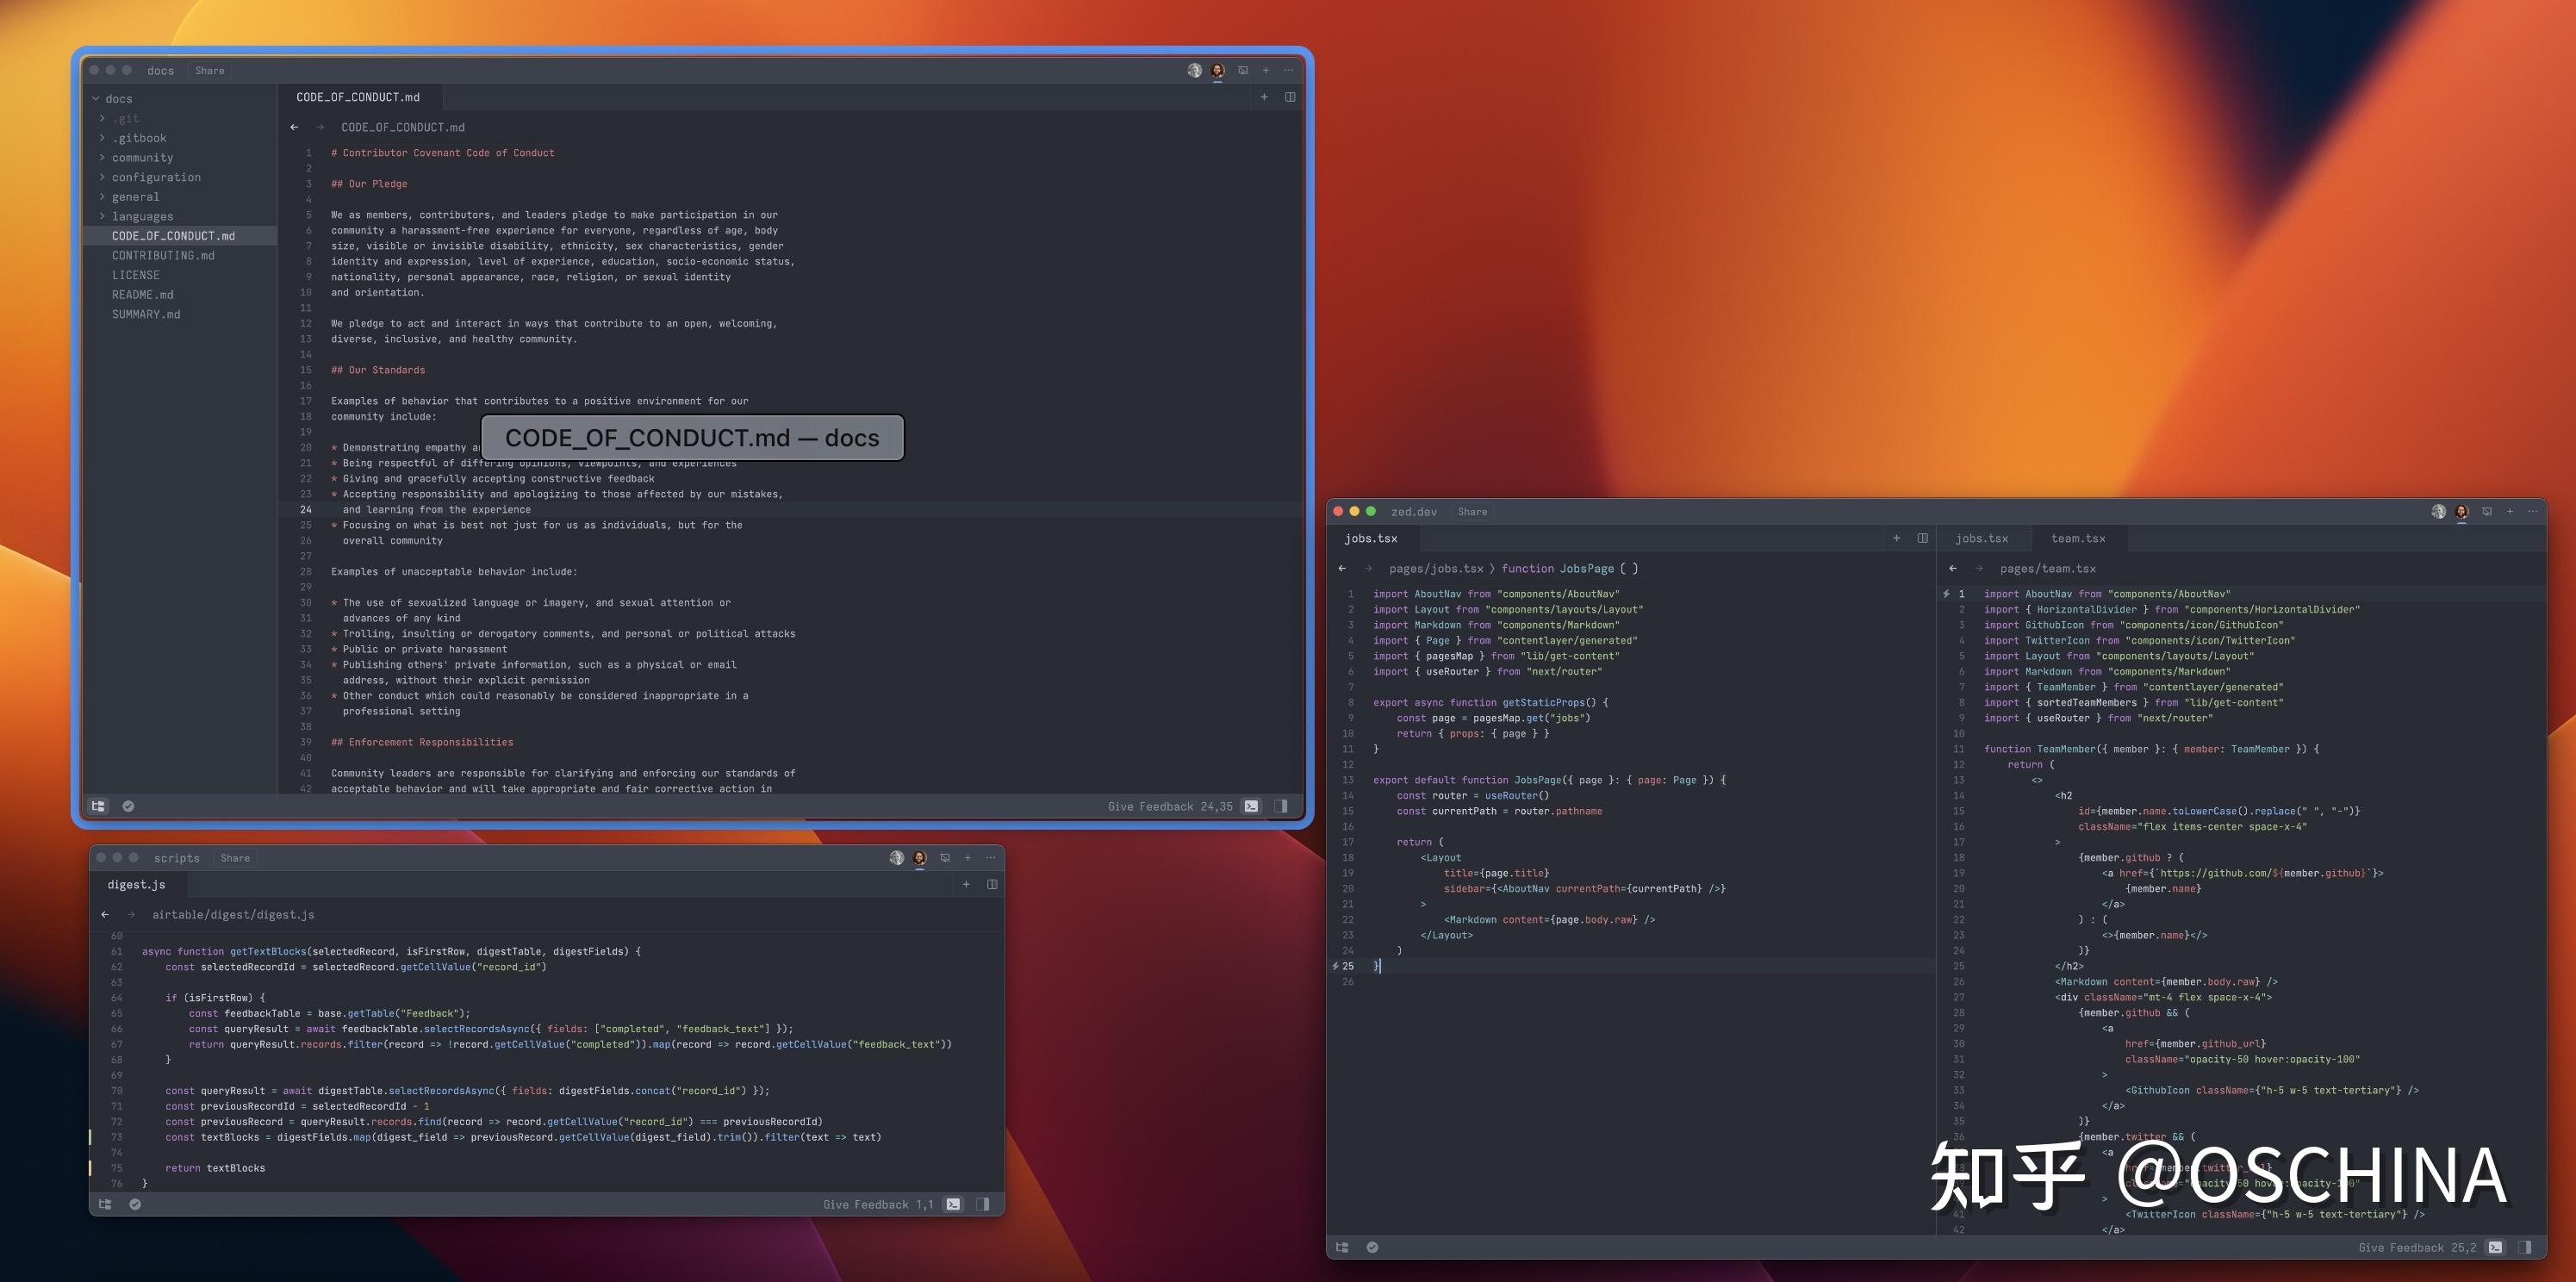The height and width of the screenshot is (1282, 2576).
Task: Click split icon in left jobs.tsx pane
Action: click(x=1922, y=538)
